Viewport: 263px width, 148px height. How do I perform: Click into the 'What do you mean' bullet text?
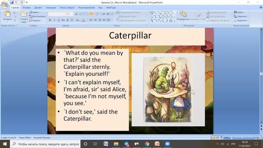pyautogui.click(x=93, y=63)
